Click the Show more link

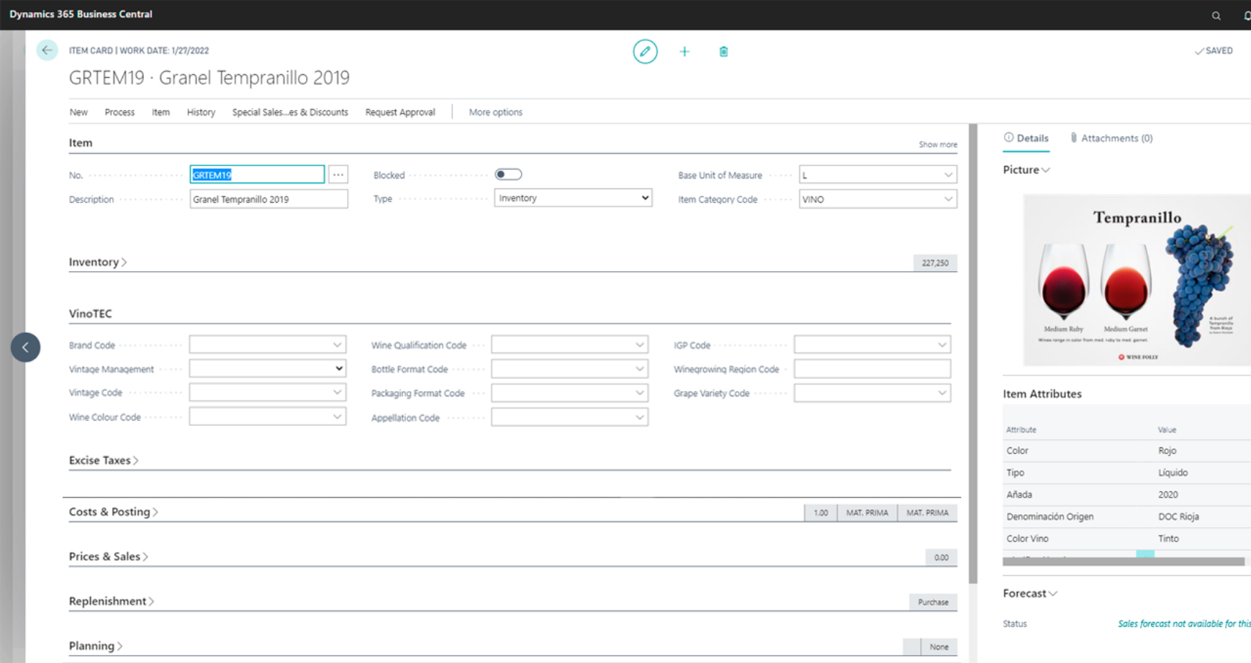(x=937, y=145)
